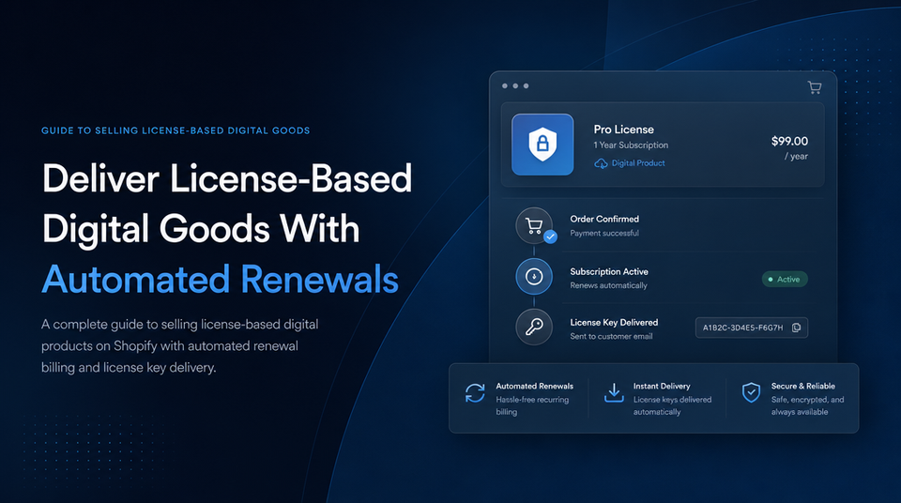Click the green Active status badge
901x503 pixels.
click(x=785, y=280)
